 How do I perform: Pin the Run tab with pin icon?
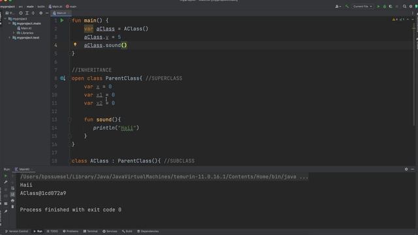[x=6, y=211]
